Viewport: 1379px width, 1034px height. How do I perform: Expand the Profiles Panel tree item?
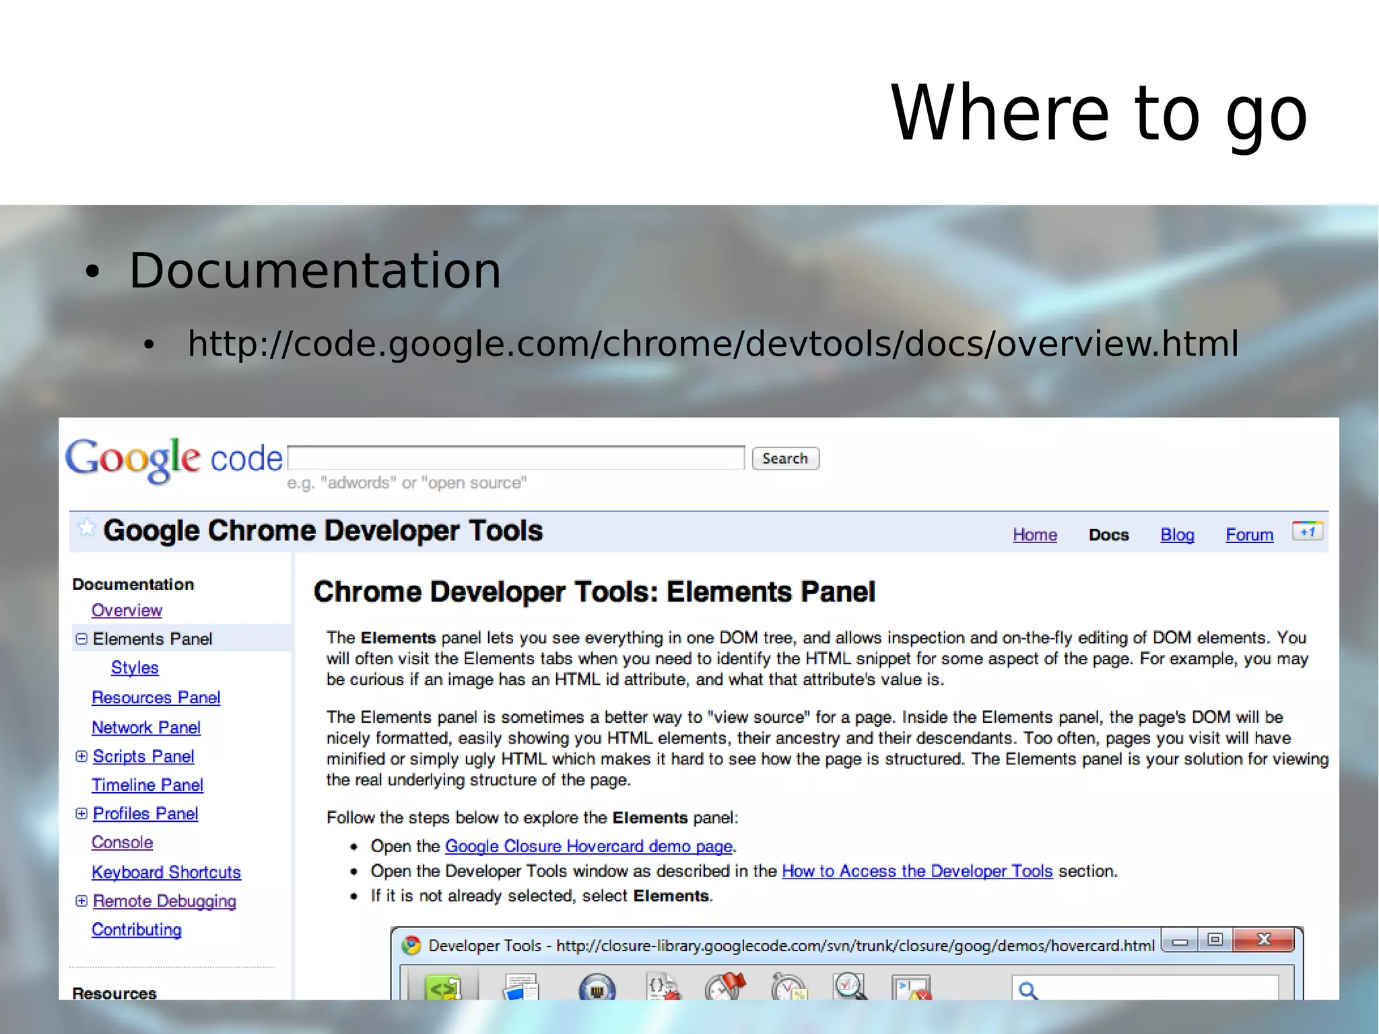tap(81, 814)
